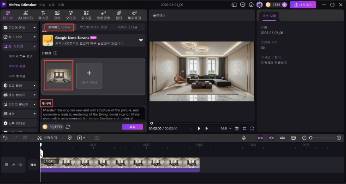Add credits with the purple plus icon
Screen dimensions: 346x184
click(284, 5)
